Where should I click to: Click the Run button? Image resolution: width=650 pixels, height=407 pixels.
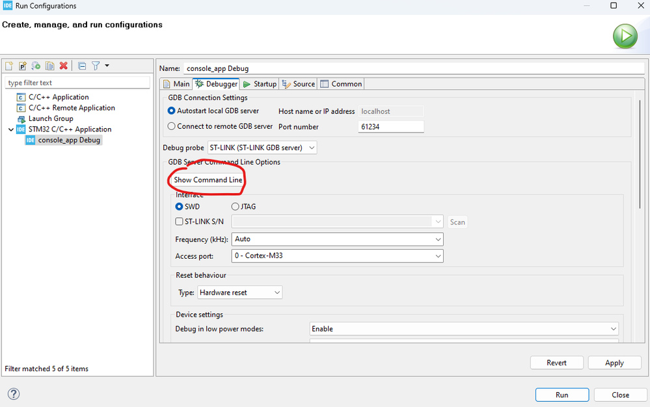pos(562,395)
